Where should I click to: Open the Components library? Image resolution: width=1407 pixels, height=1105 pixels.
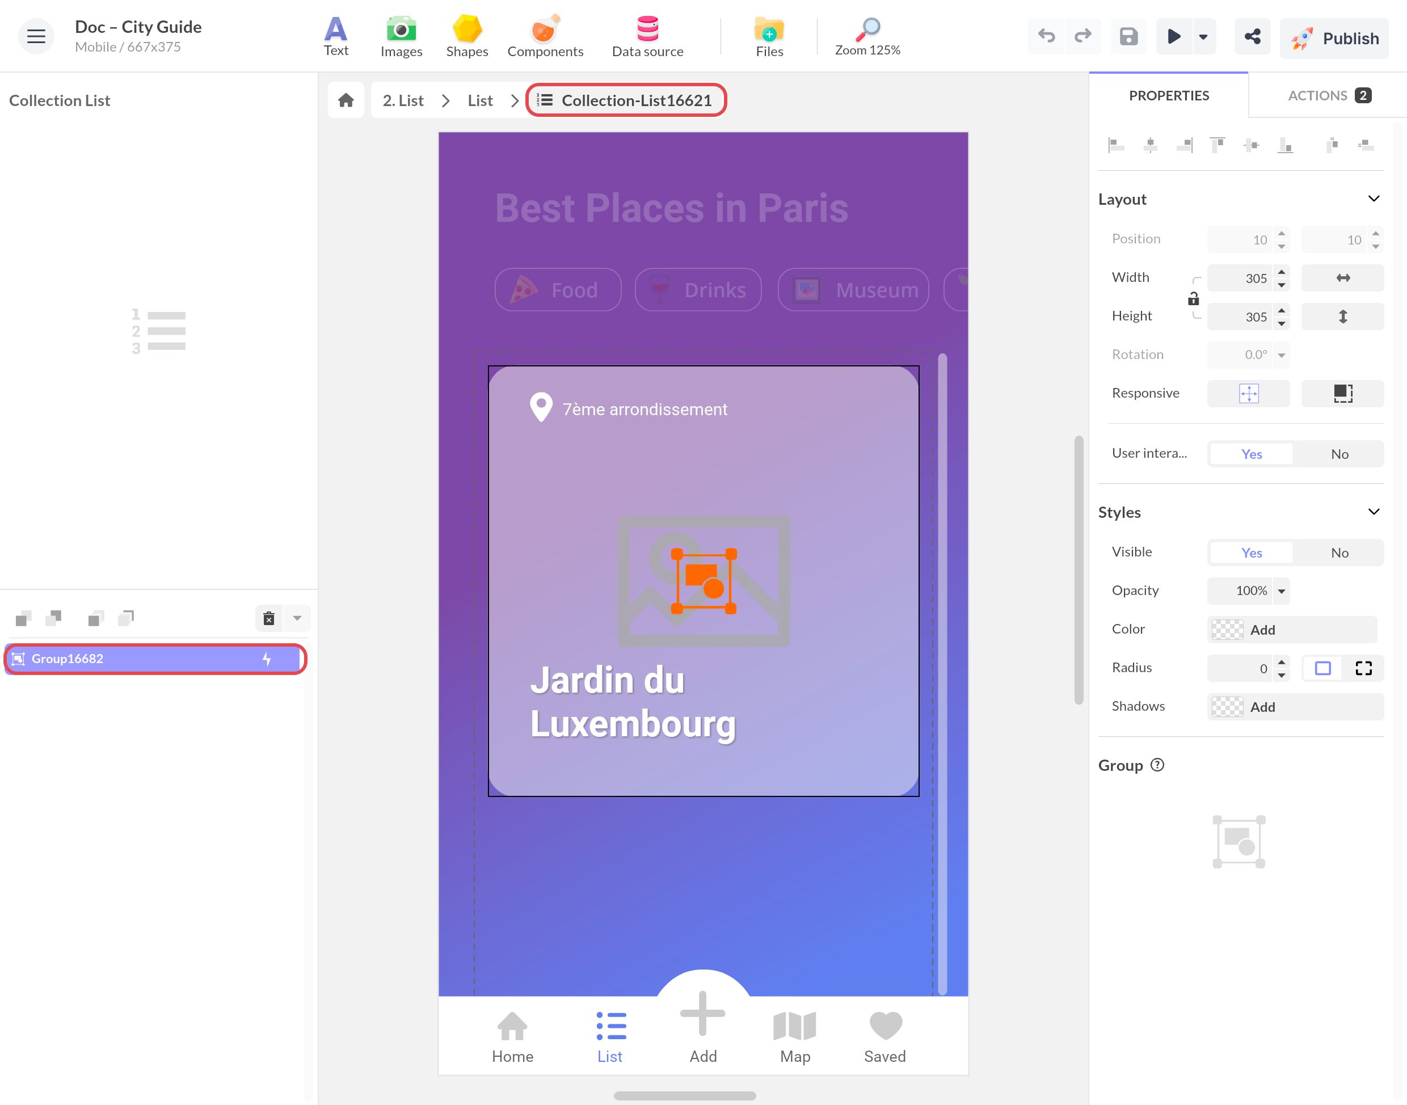tap(545, 36)
